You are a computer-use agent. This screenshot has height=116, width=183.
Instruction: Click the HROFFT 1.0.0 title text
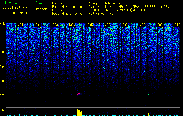coord(23,2)
